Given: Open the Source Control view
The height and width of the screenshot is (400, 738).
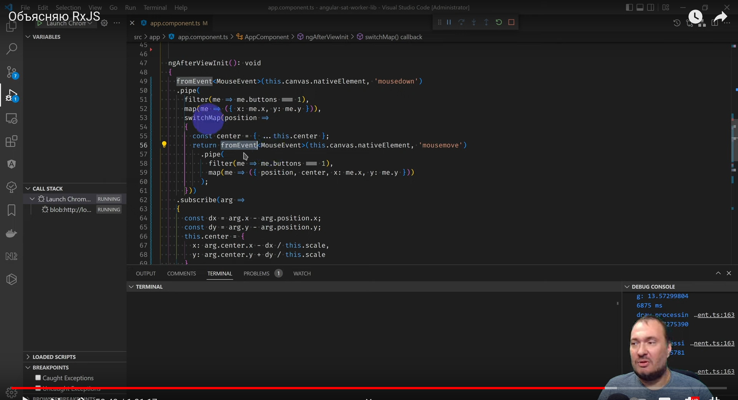Looking at the screenshot, I should coord(12,72).
